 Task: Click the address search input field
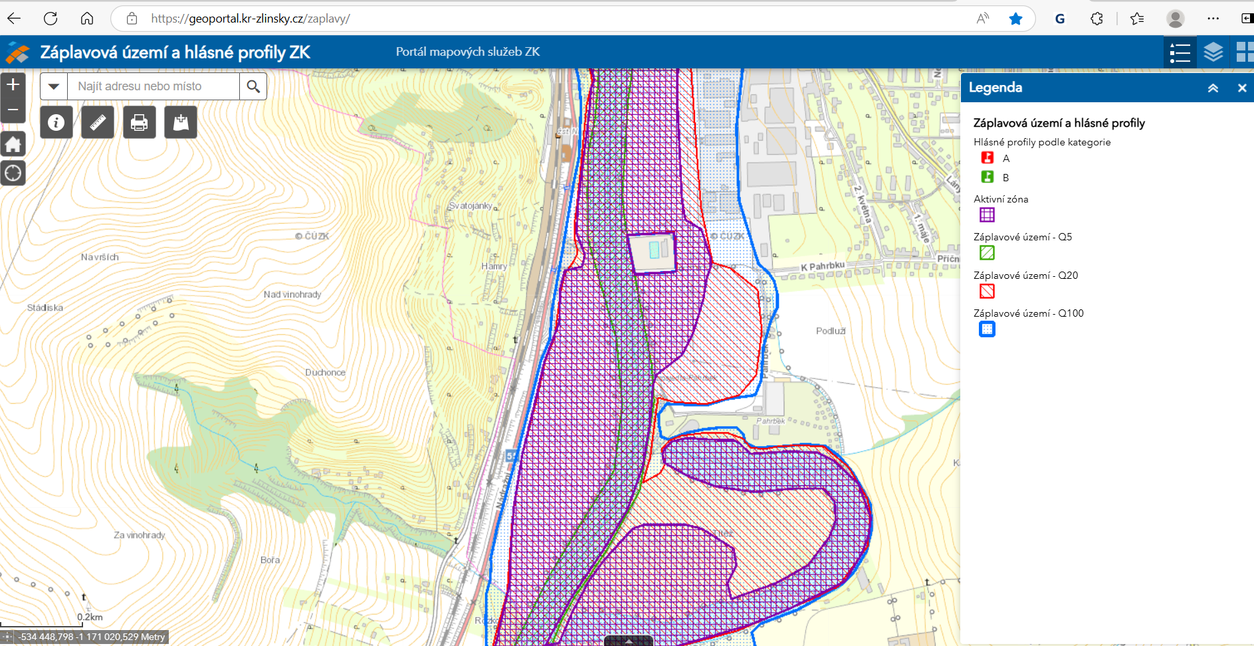click(x=153, y=86)
